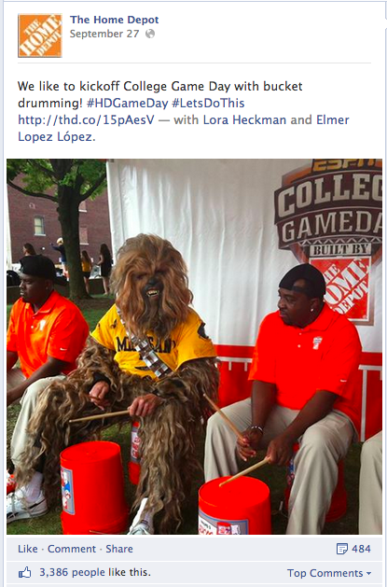Like this post
The height and width of the screenshot is (587, 387).
click(x=28, y=549)
